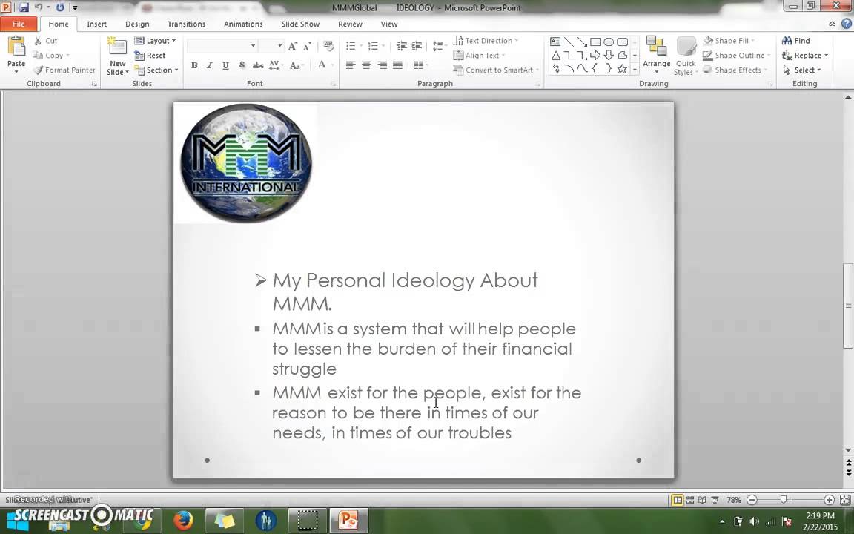The image size is (854, 534).
Task: Fit slide to current window
Action: (x=845, y=500)
